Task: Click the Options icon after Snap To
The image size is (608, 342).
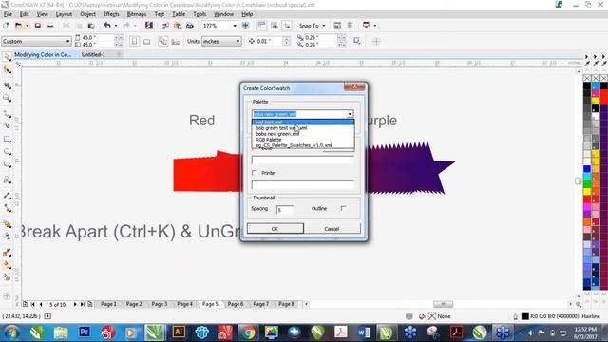Action: [337, 26]
